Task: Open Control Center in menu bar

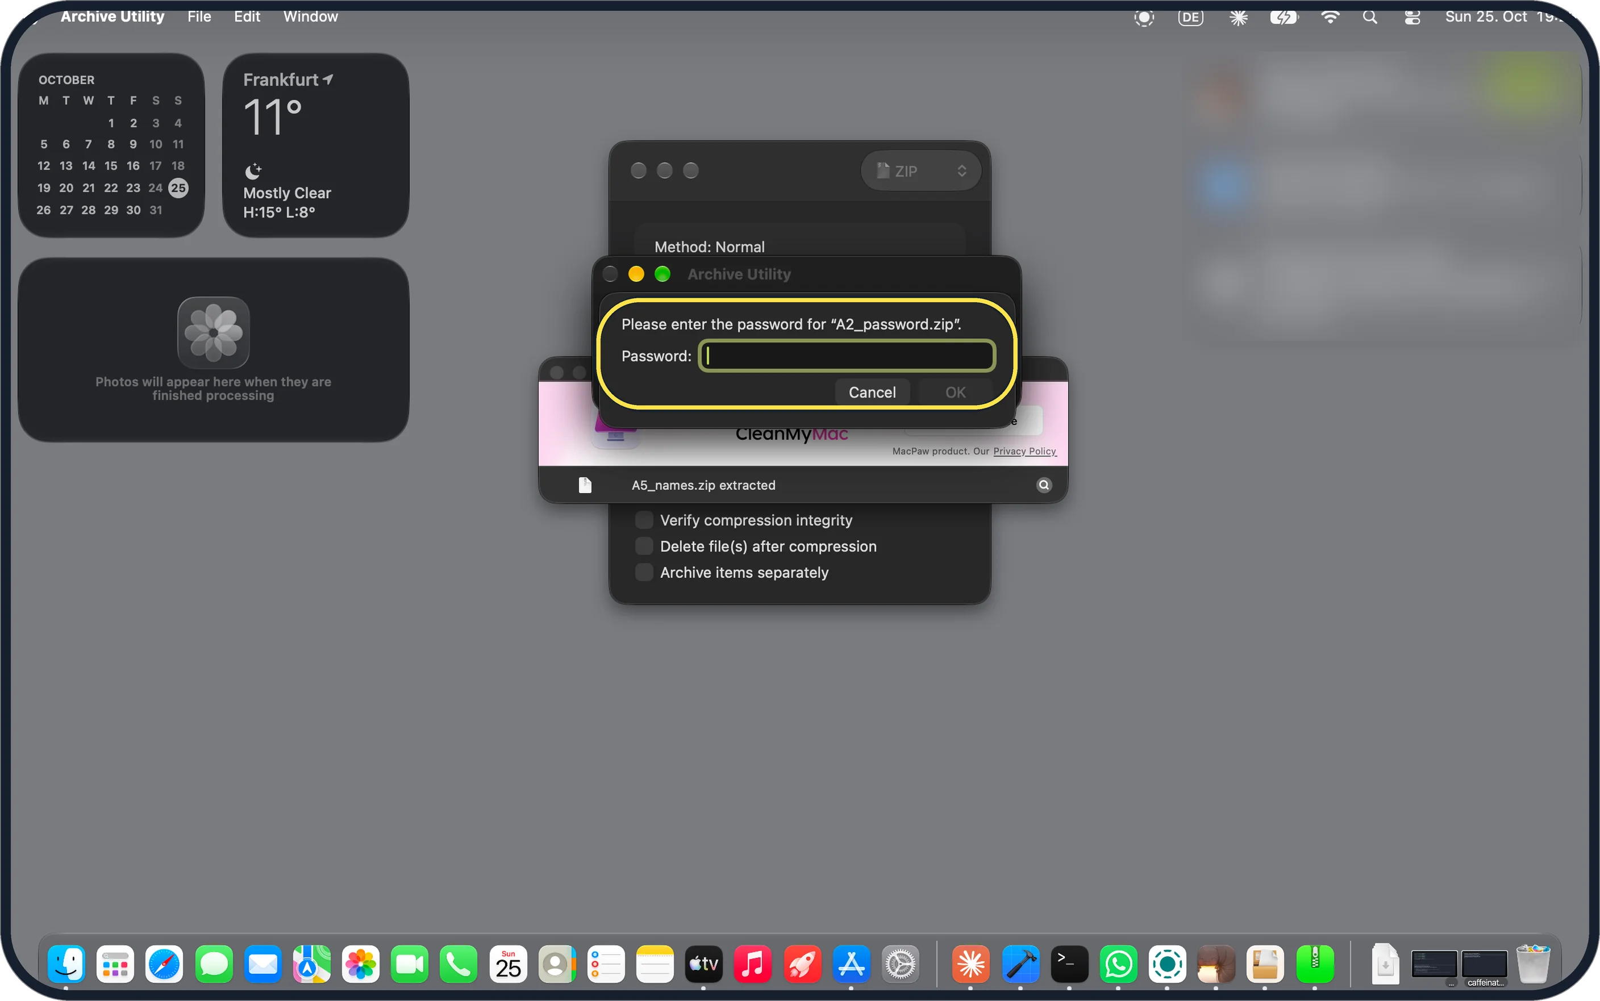Action: click(1412, 17)
